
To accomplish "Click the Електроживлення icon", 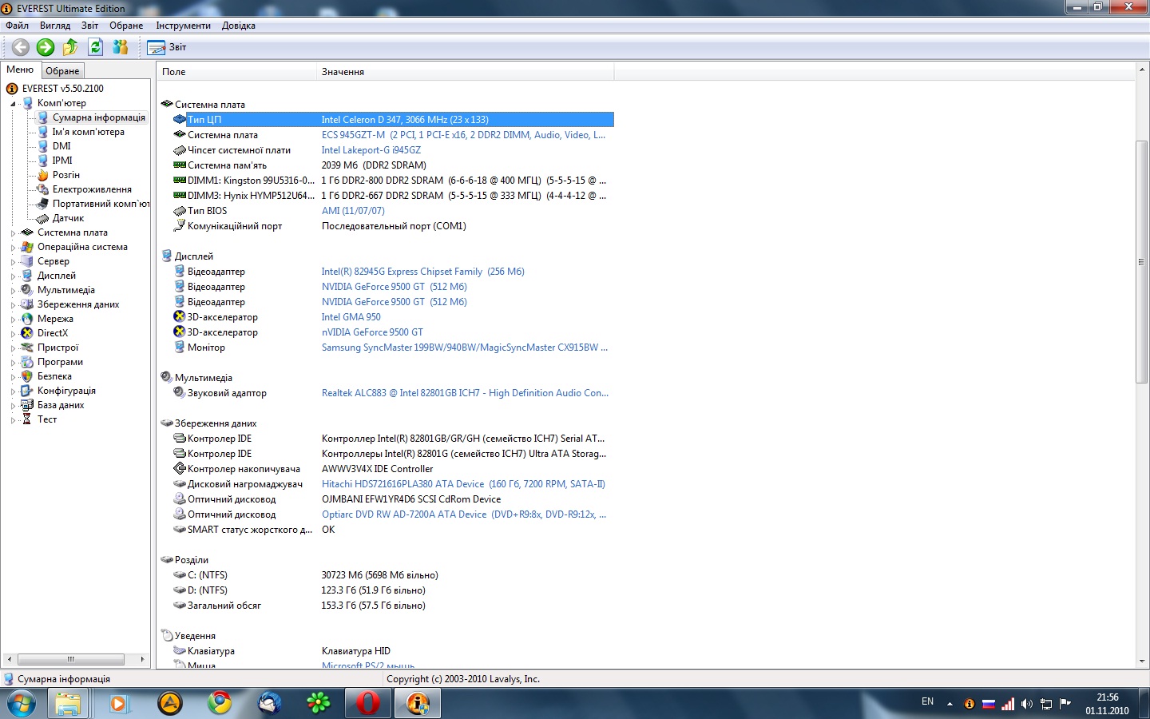I will pos(43,189).
